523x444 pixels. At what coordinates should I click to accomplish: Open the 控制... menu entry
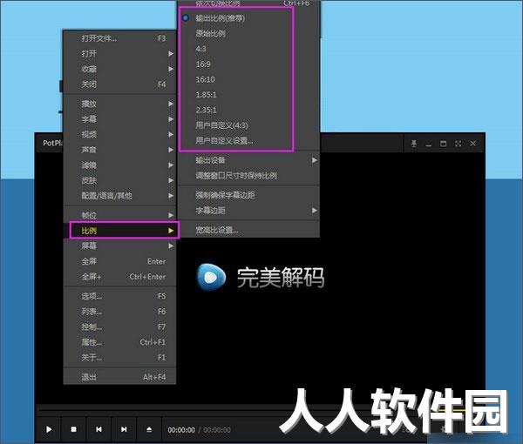[x=119, y=326]
